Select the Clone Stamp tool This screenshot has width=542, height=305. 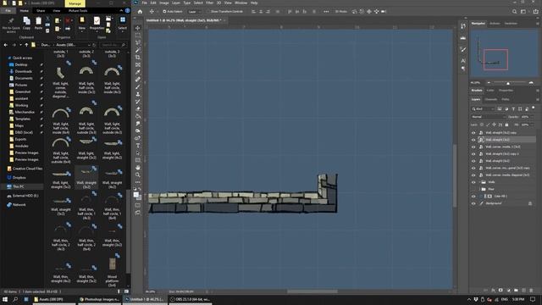[138, 94]
